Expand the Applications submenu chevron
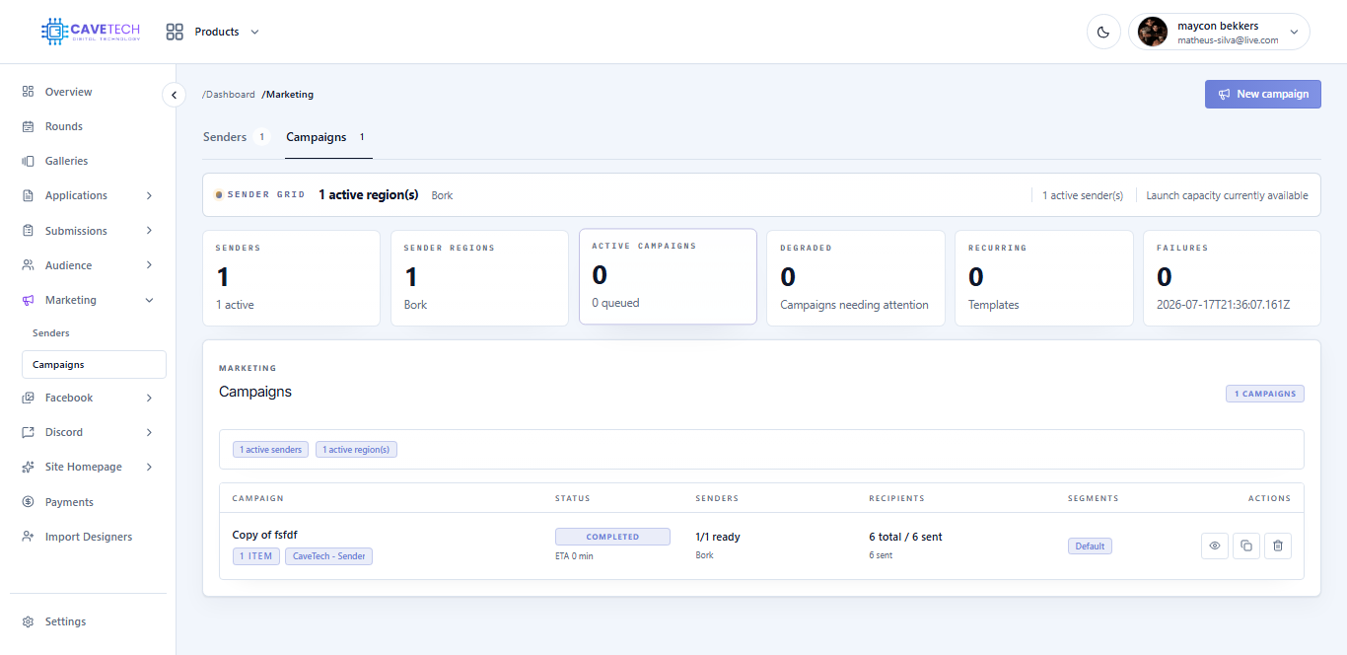This screenshot has width=1347, height=655. (149, 195)
